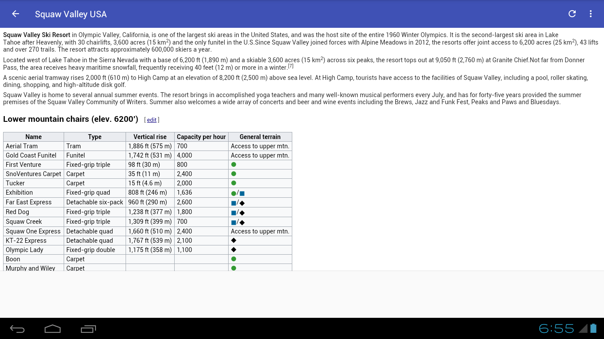Open the edit link beside Lower mountain chairs
Image resolution: width=604 pixels, height=339 pixels.
click(x=152, y=120)
